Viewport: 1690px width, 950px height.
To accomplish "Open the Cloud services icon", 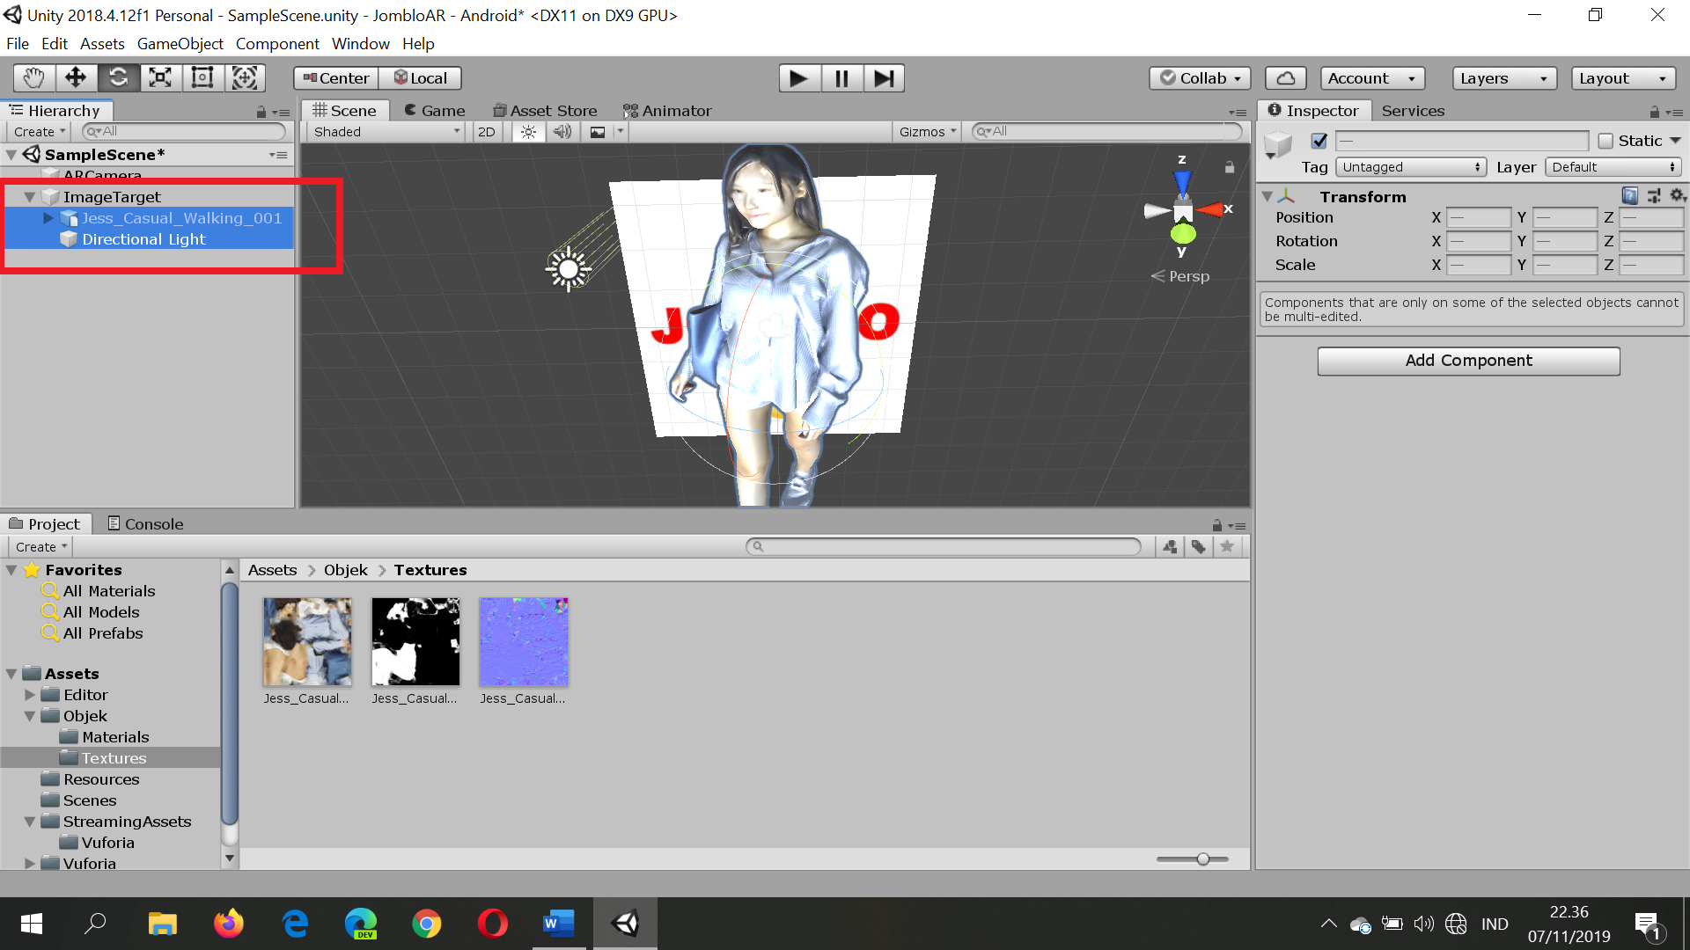I will pos(1285,78).
